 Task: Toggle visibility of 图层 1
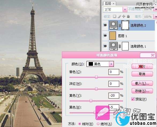click(105, 35)
